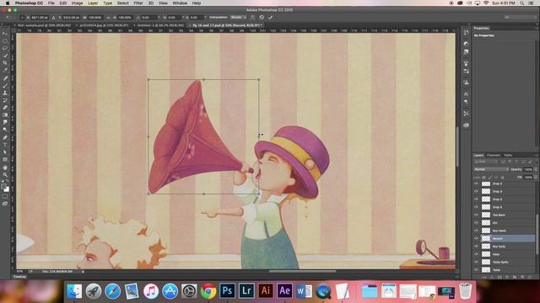Select the Clone Stamp tool
The image size is (540, 303).
pyautogui.click(x=5, y=93)
